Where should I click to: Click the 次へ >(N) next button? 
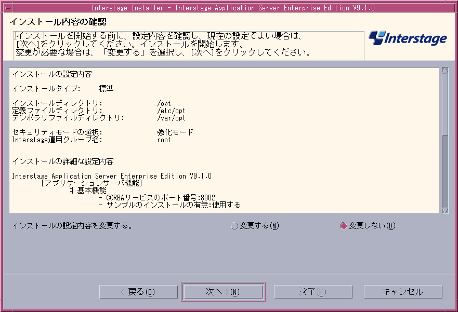coord(223,292)
